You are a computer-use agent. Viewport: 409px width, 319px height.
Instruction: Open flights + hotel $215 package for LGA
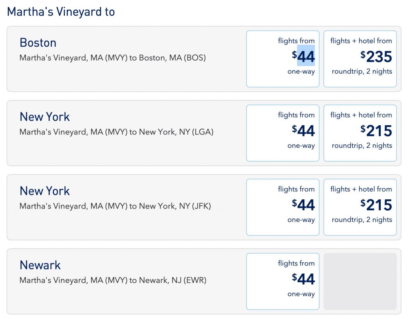point(360,133)
